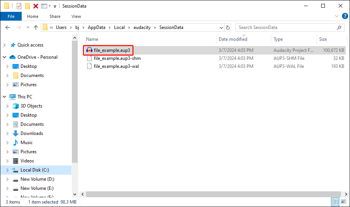Switch to the Home ribbon tab
350x207 pixels.
click(x=33, y=16)
